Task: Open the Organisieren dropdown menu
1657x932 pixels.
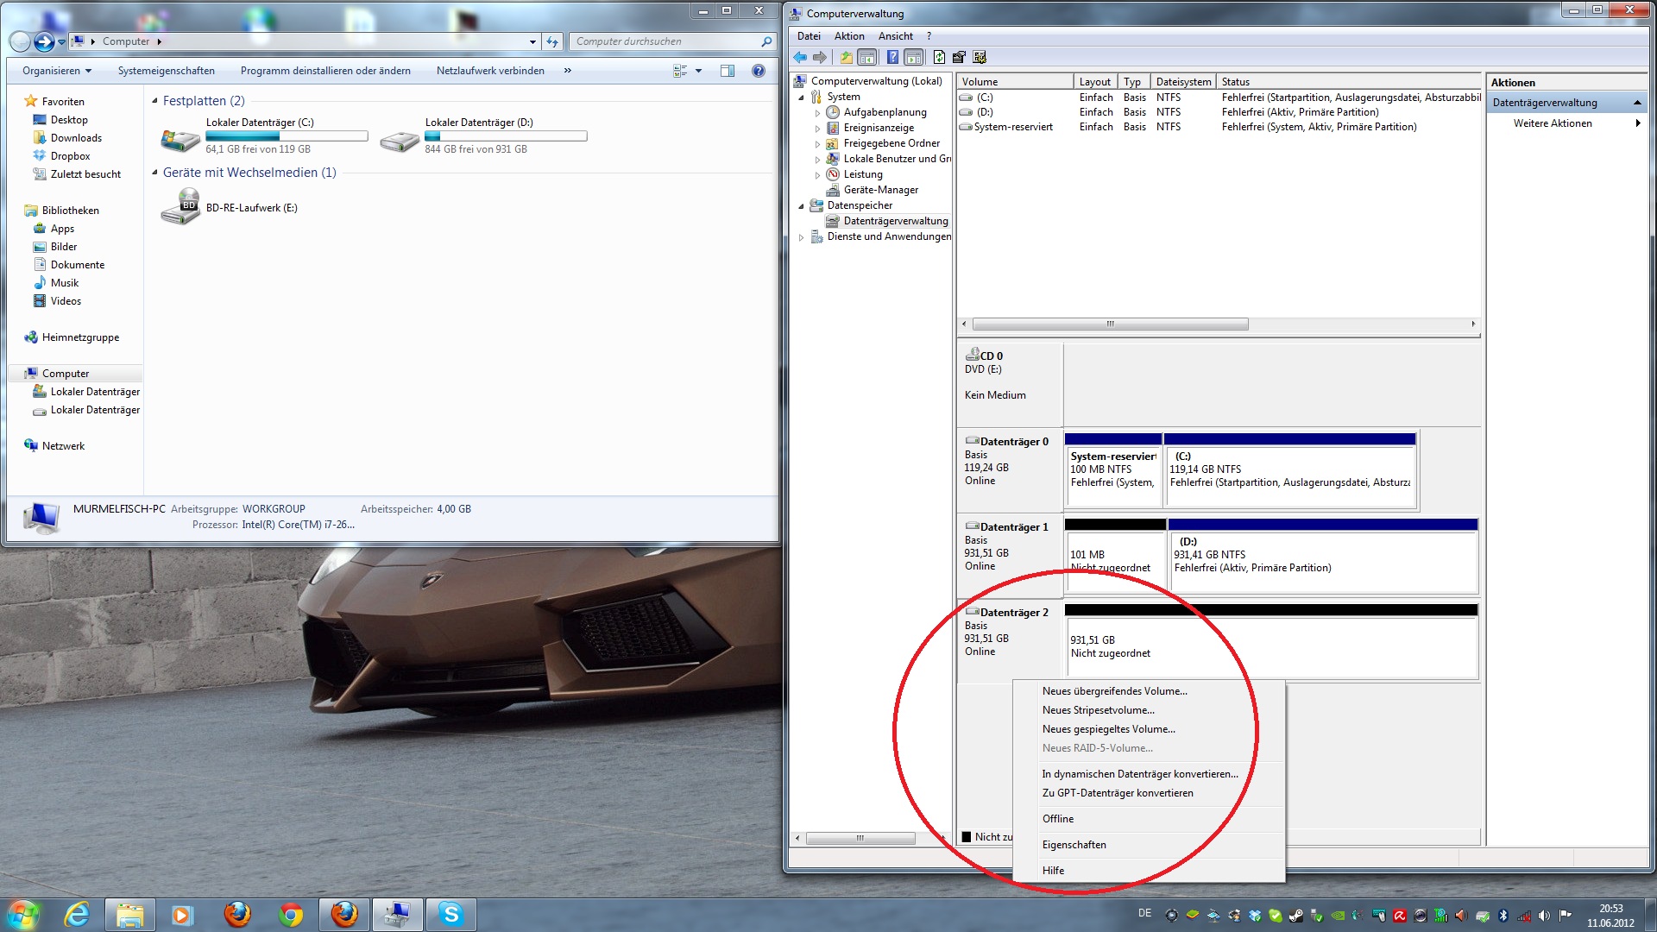Action: (x=57, y=71)
